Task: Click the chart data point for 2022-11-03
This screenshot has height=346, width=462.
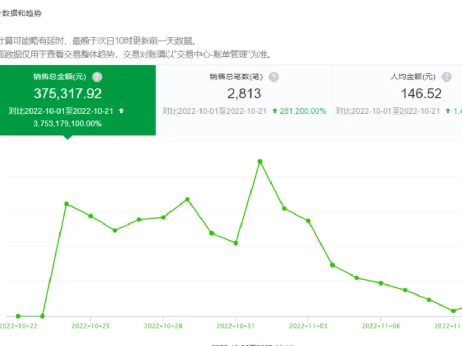Action: coord(308,221)
